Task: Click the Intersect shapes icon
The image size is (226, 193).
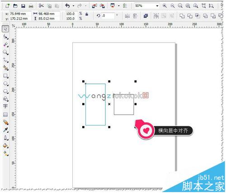Action: coord(198,16)
